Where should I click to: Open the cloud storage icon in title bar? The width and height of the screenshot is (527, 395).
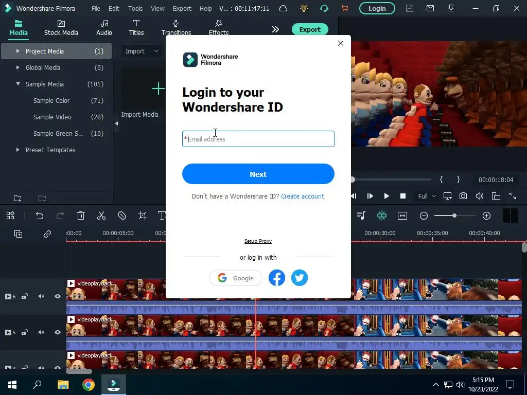click(283, 8)
